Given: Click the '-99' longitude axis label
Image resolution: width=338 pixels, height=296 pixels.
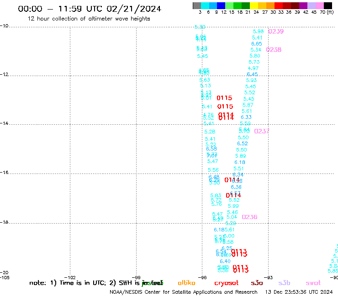Looking at the screenshot, I should pos(137,277).
